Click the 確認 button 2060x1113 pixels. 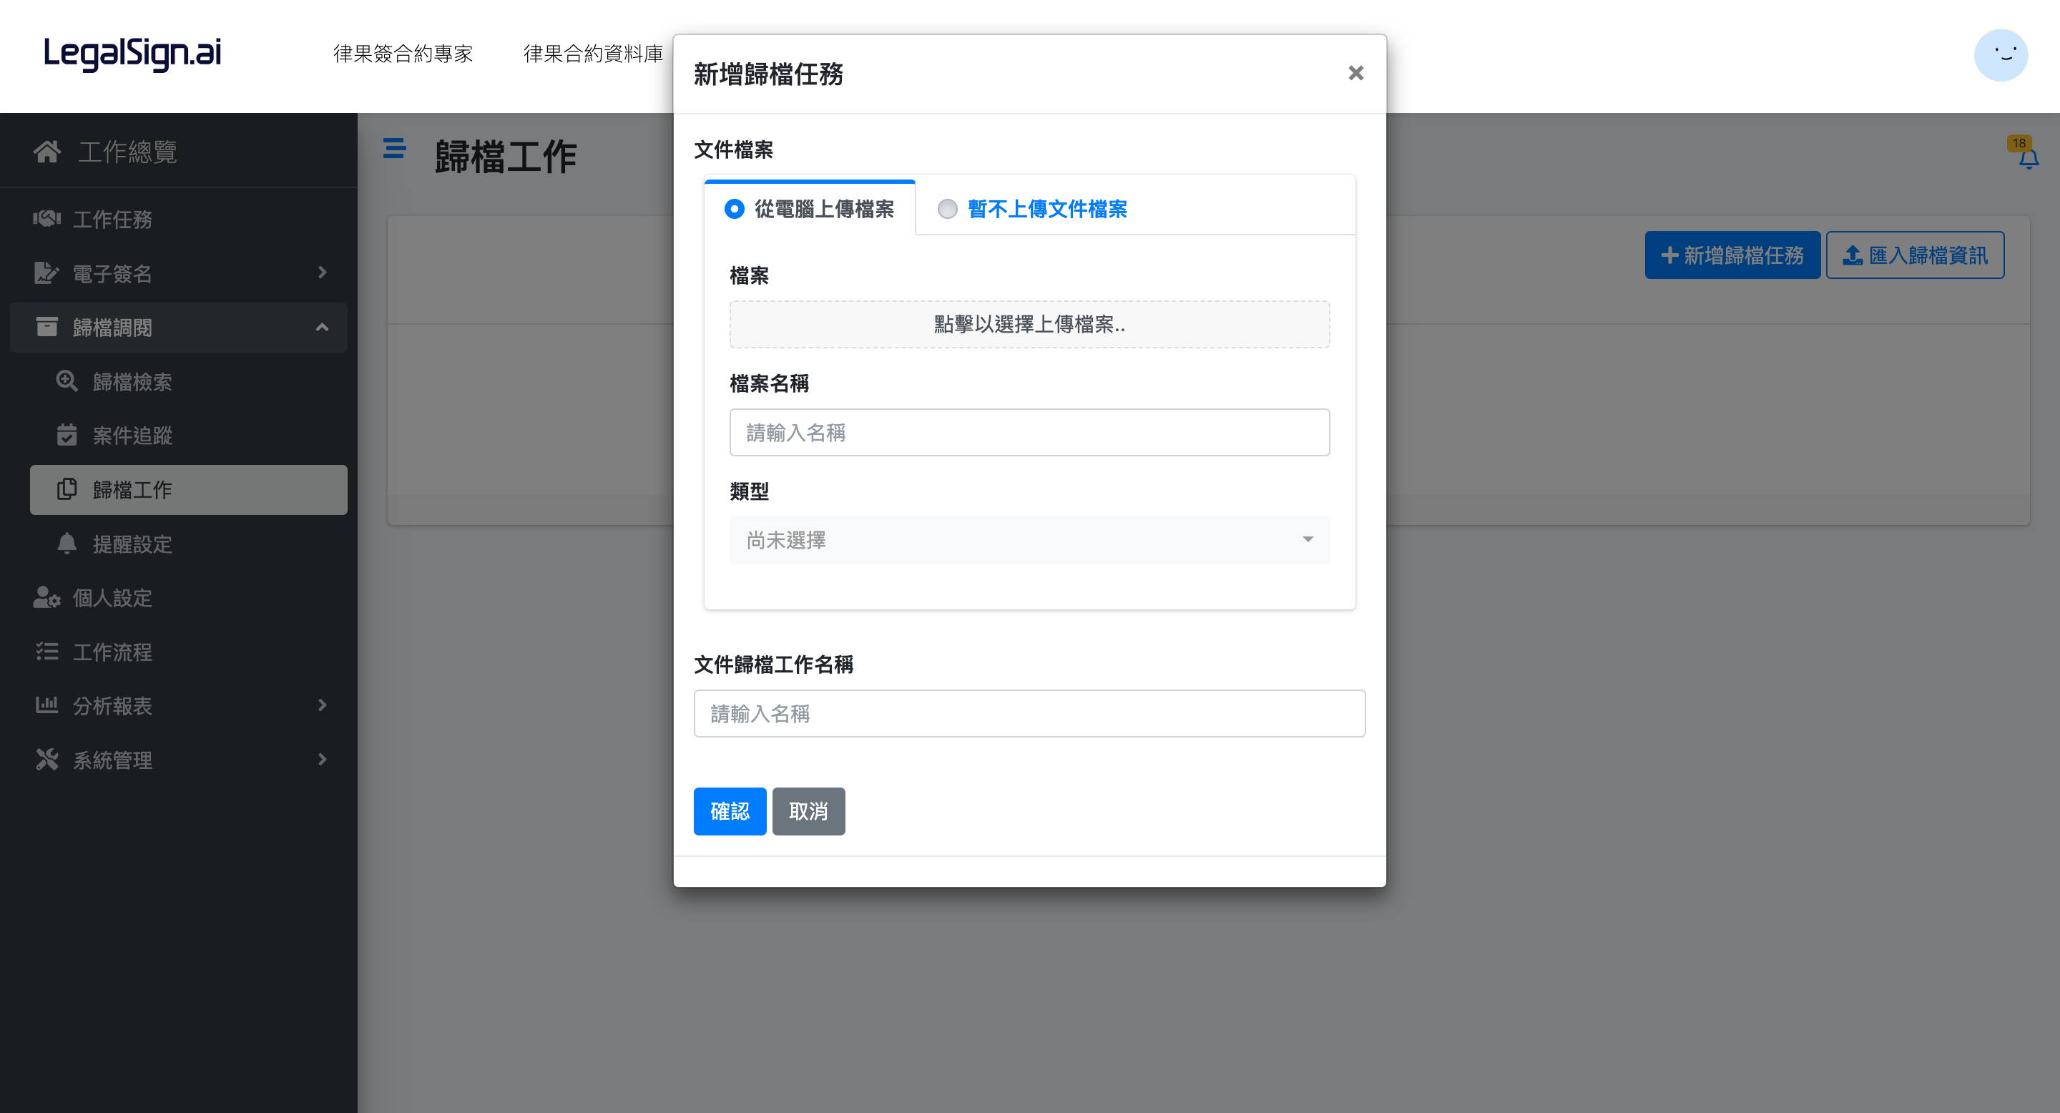[730, 810]
